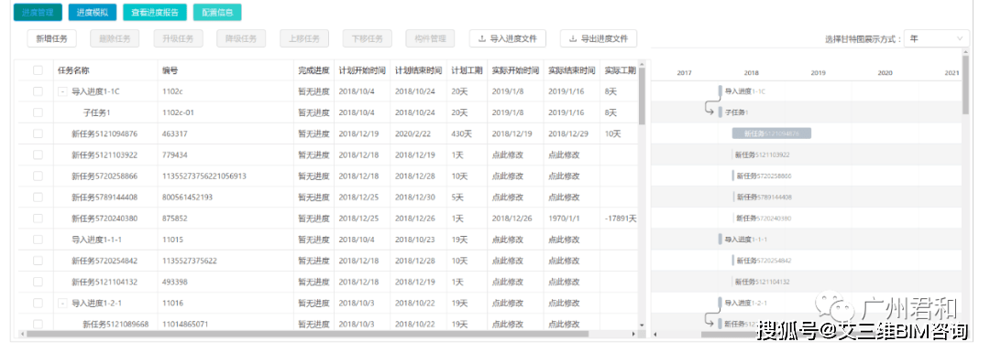Click the Gantt bar for 新任务5121094876

(772, 133)
